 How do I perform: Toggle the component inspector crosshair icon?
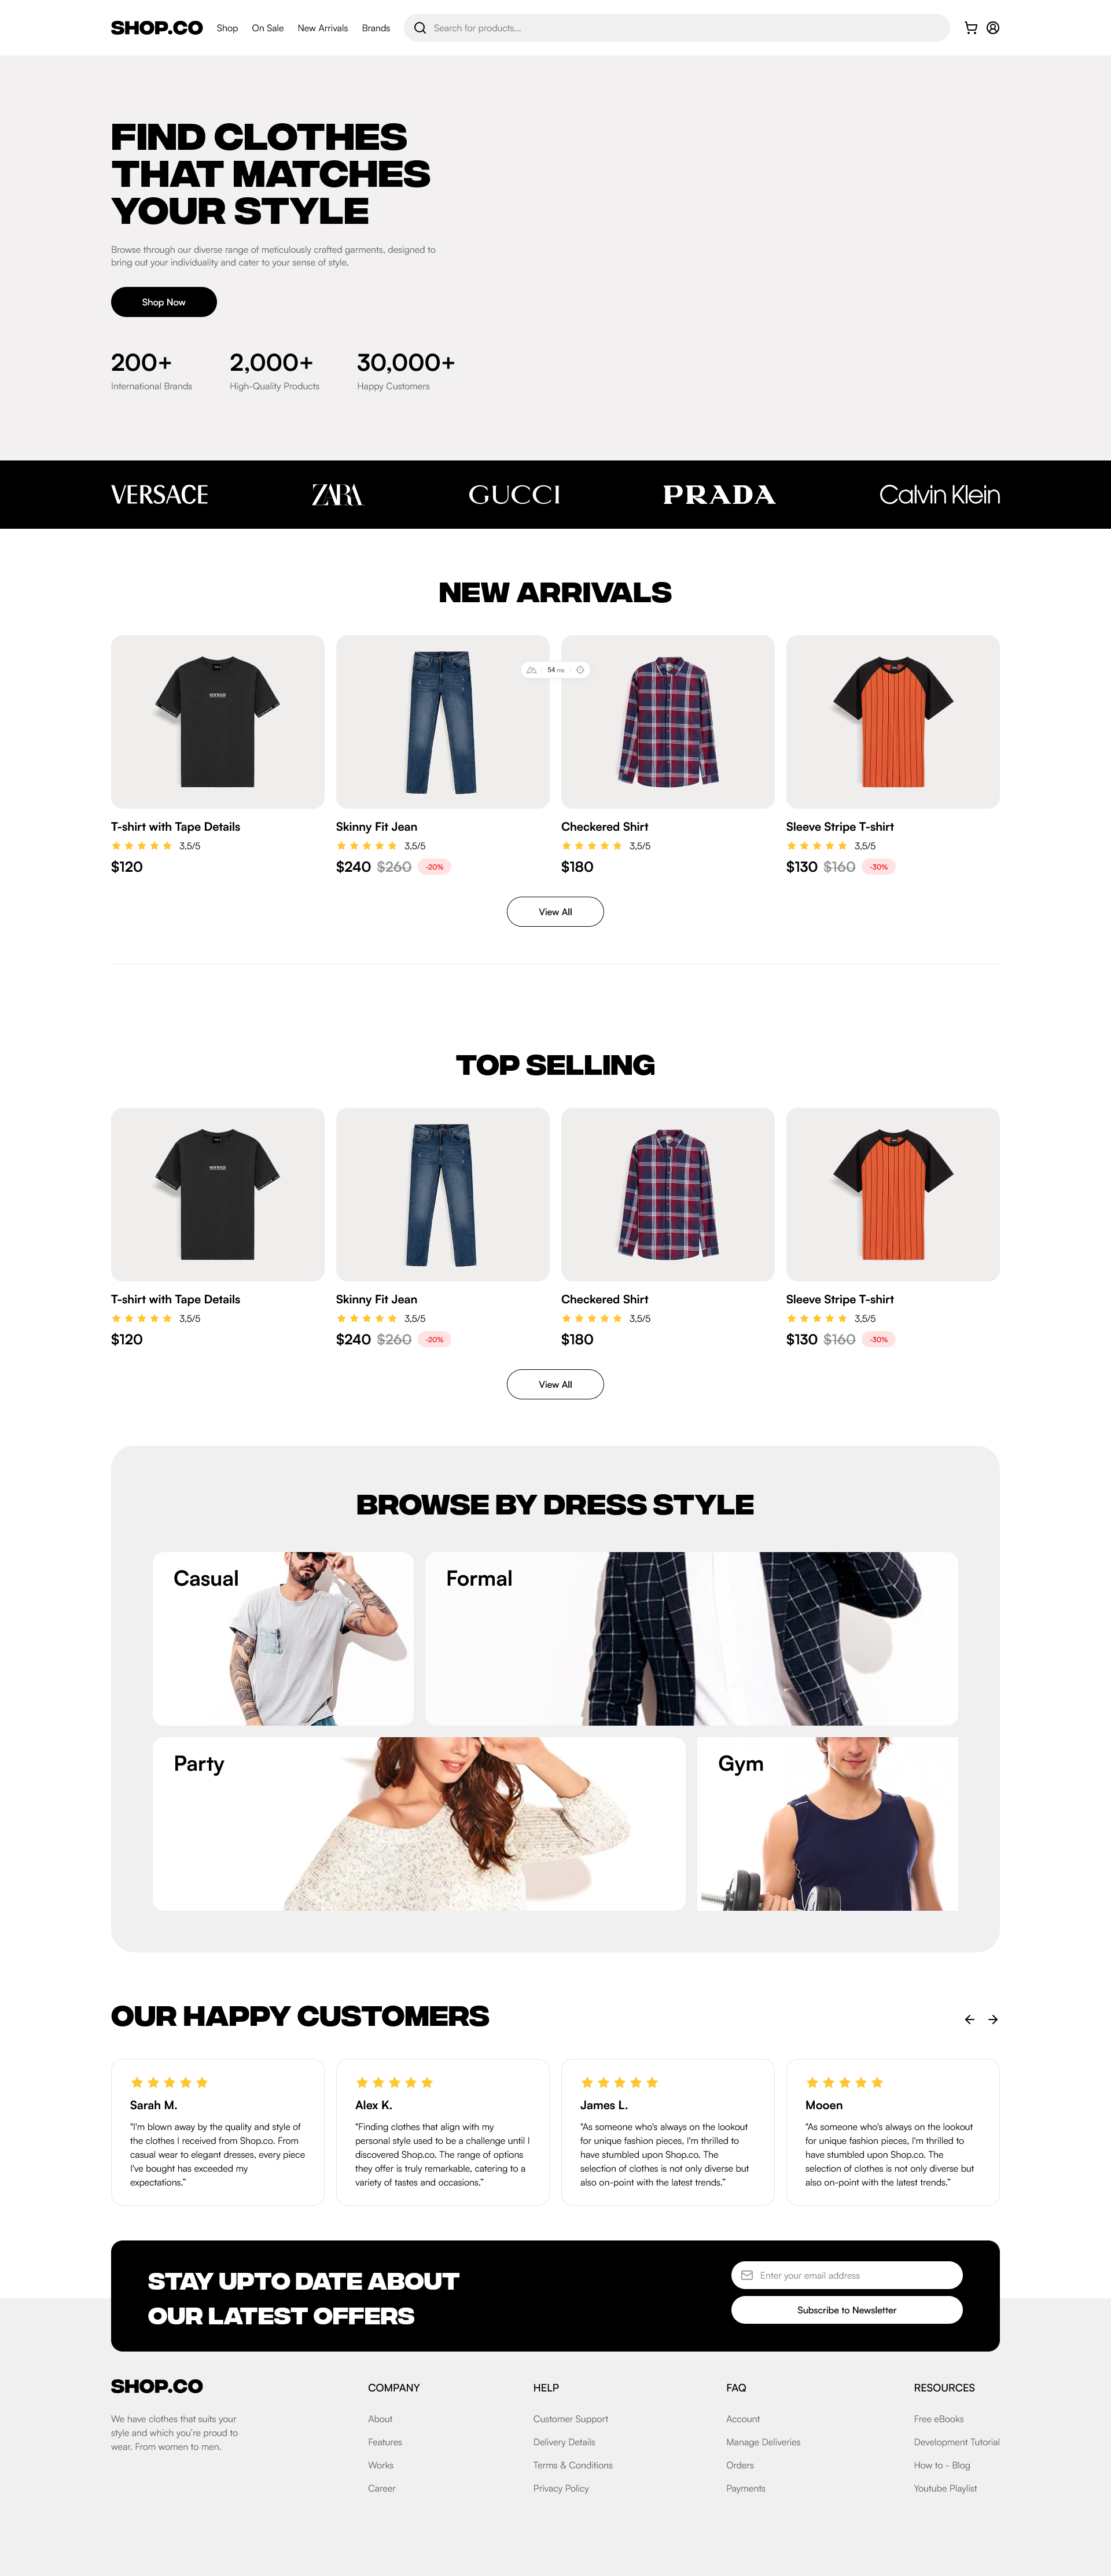pos(580,670)
